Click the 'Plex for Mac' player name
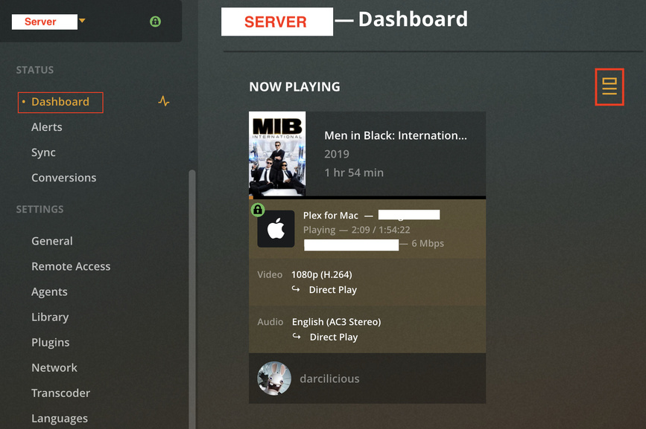Viewport: 646px width, 429px height. point(331,216)
